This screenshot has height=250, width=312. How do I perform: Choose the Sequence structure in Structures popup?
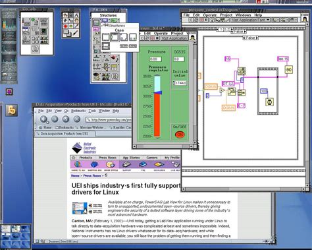tap(105, 37)
